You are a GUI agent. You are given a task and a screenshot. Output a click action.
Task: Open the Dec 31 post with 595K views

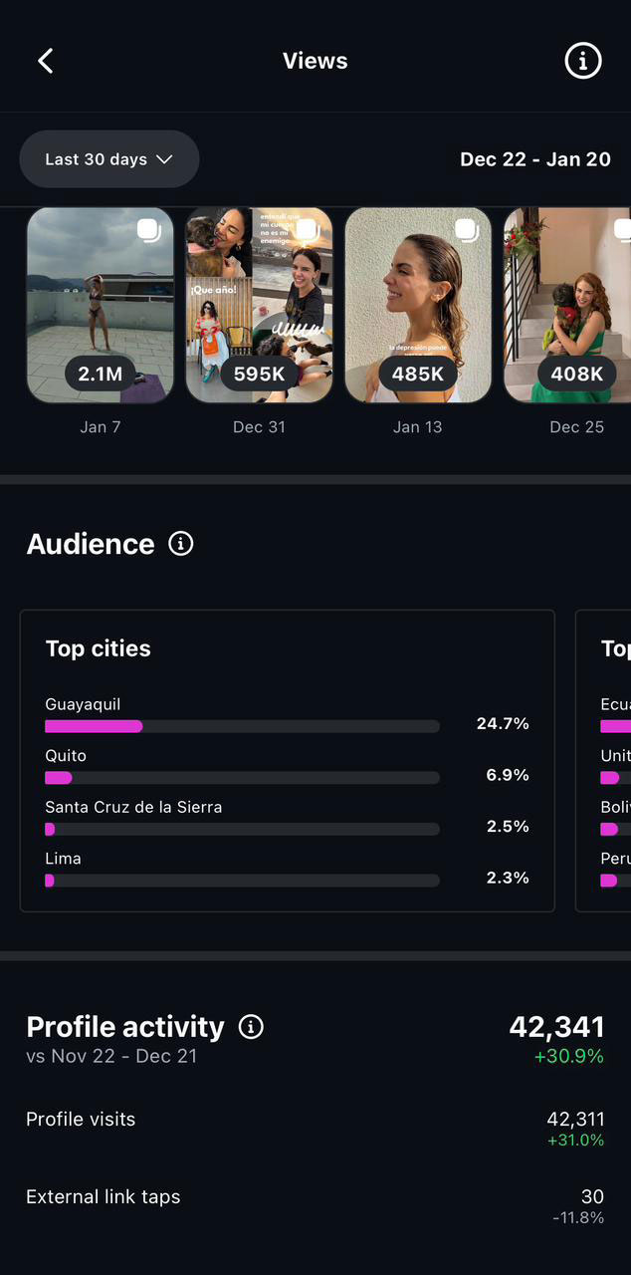tap(260, 305)
